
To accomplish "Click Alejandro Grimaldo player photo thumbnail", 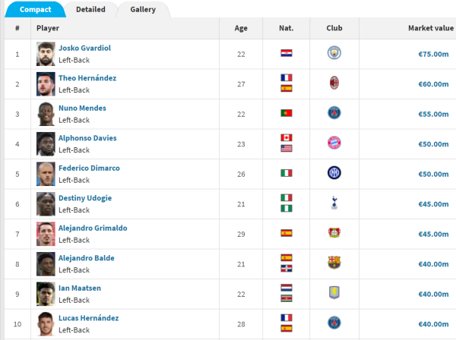I will [46, 234].
